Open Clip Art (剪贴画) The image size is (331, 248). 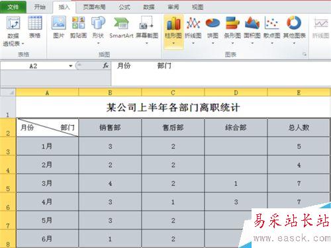coord(78,27)
